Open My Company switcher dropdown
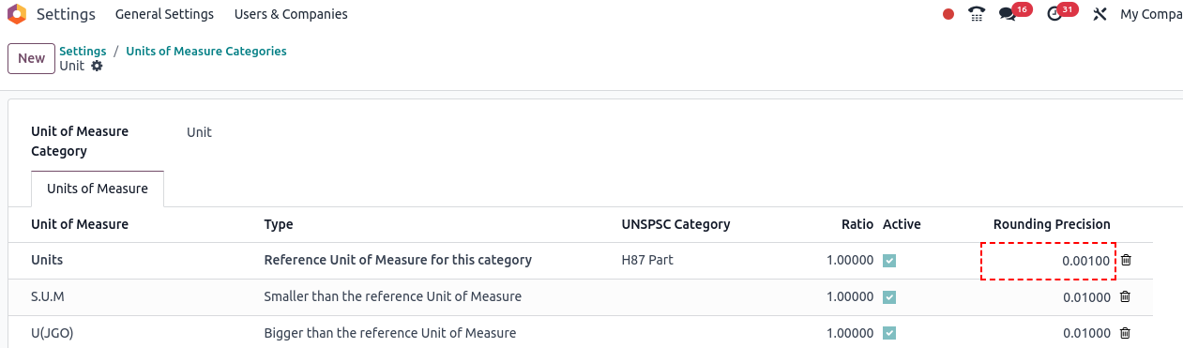Image resolution: width=1183 pixels, height=348 pixels. click(x=1151, y=14)
